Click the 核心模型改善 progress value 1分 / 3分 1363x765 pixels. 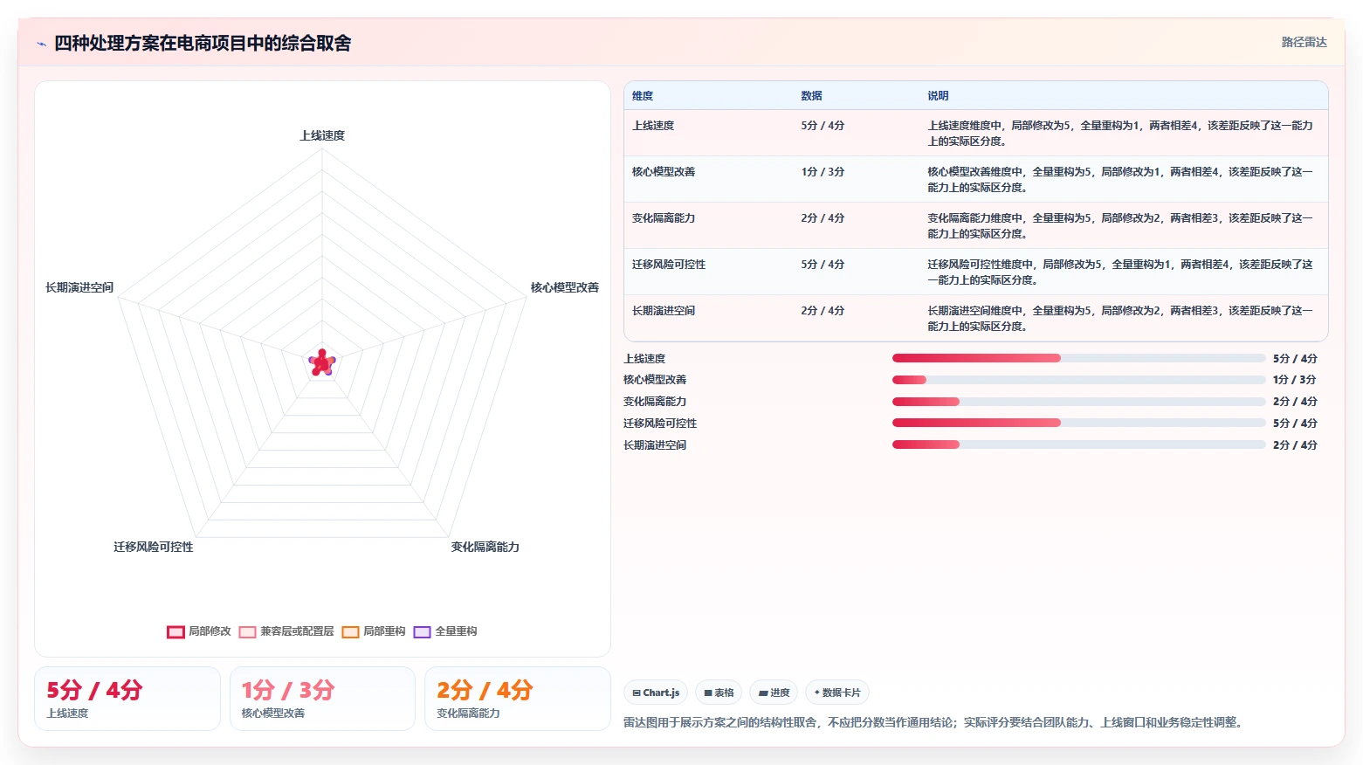coord(1294,380)
